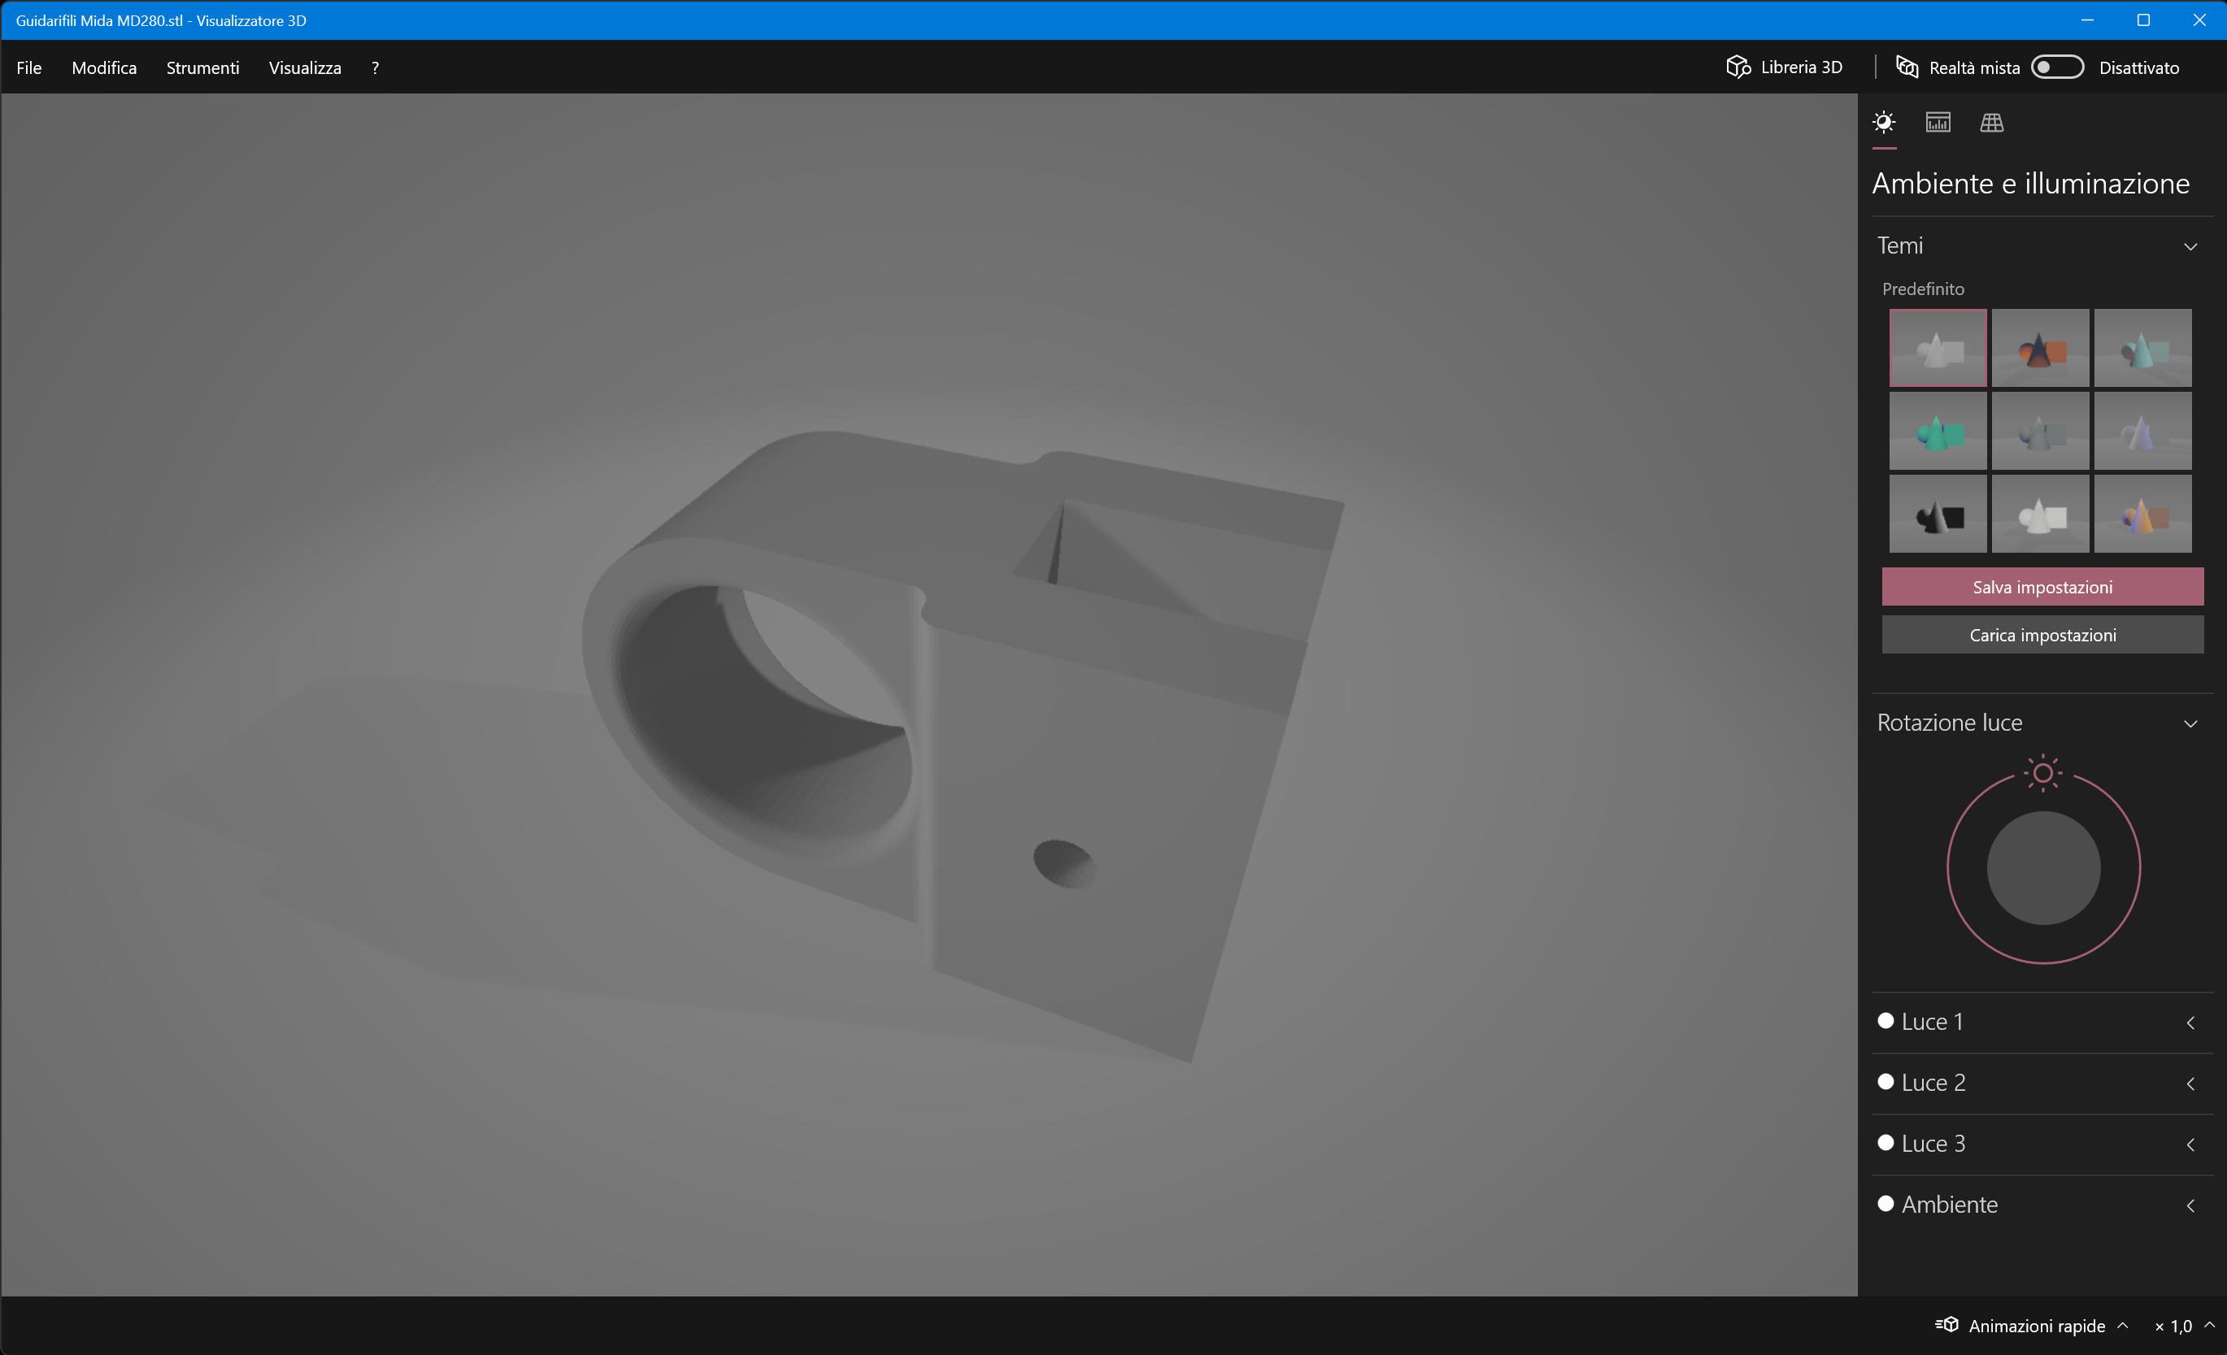Open the Visualizza menu
Screen dimensions: 2227x1355
coord(305,67)
